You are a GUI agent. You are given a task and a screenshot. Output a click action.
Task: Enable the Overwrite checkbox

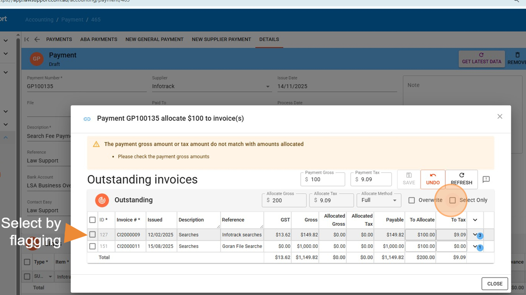click(x=411, y=200)
